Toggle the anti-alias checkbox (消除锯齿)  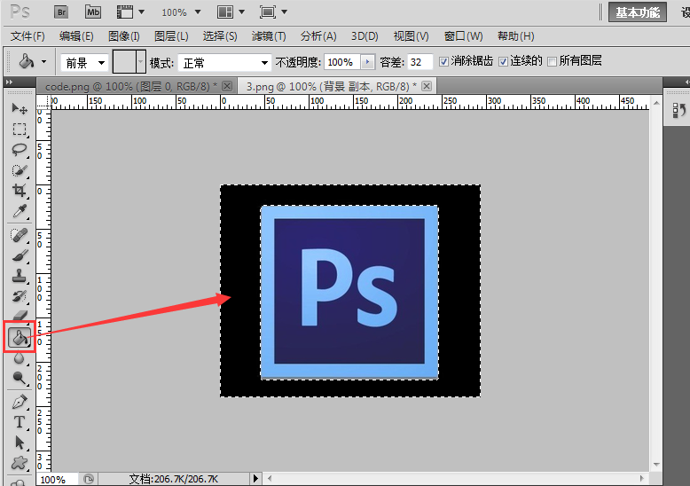[444, 61]
